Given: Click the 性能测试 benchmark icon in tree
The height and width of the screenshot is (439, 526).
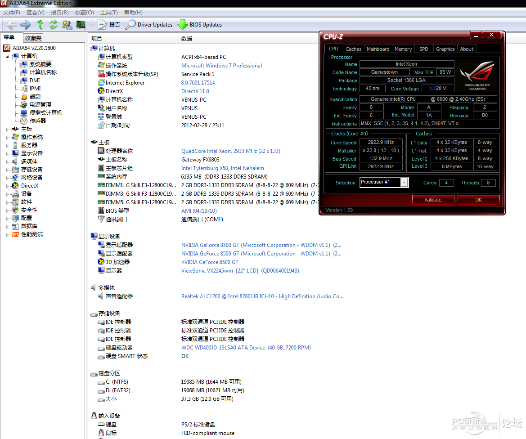Looking at the screenshot, I should tap(15, 234).
